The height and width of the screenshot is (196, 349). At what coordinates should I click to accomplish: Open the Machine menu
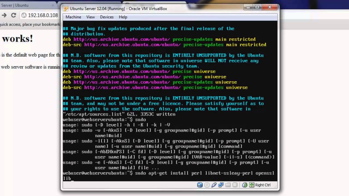tap(73, 17)
